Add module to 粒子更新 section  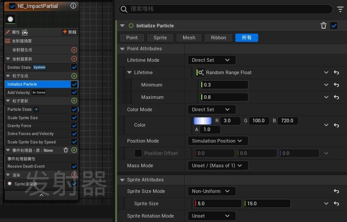coord(74,101)
